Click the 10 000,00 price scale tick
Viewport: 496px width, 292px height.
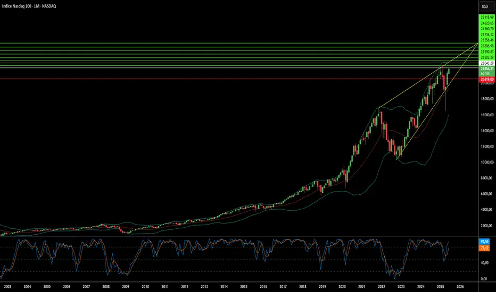tap(487, 162)
